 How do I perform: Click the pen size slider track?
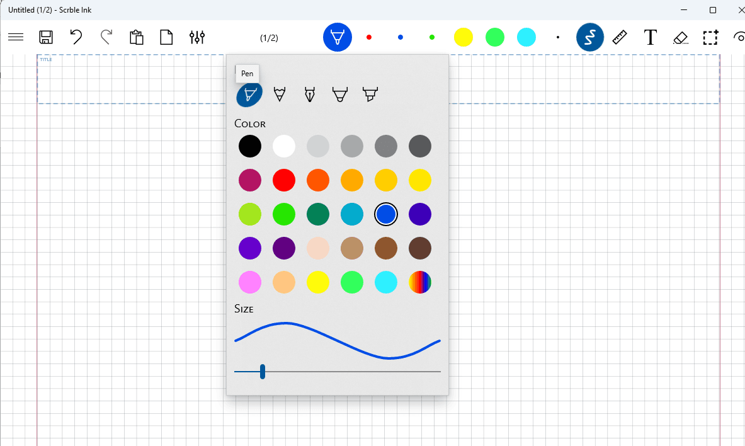353,372
